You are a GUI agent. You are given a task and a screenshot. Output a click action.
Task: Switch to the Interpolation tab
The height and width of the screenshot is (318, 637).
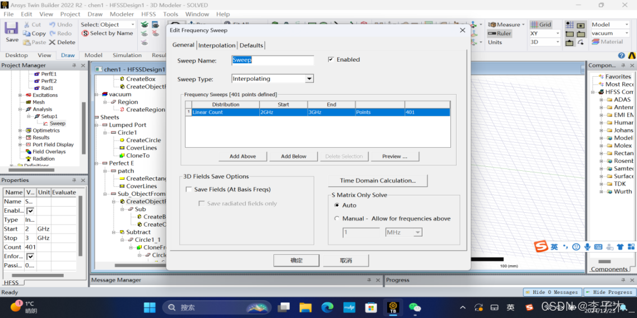point(216,45)
